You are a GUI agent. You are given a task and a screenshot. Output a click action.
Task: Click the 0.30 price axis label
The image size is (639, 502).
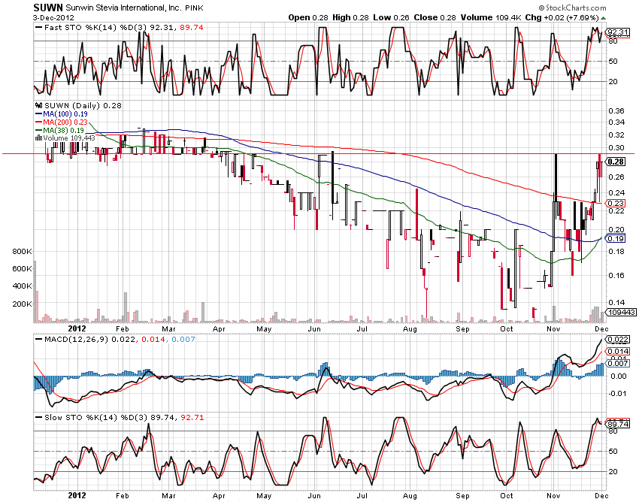[616, 147]
